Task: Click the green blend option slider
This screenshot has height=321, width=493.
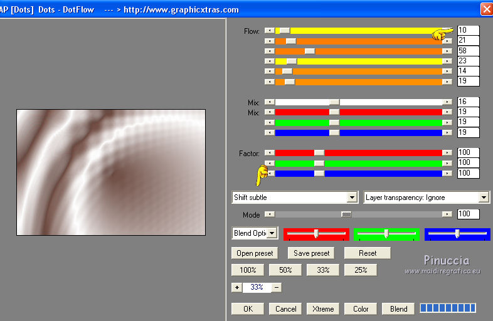Action: pos(386,234)
